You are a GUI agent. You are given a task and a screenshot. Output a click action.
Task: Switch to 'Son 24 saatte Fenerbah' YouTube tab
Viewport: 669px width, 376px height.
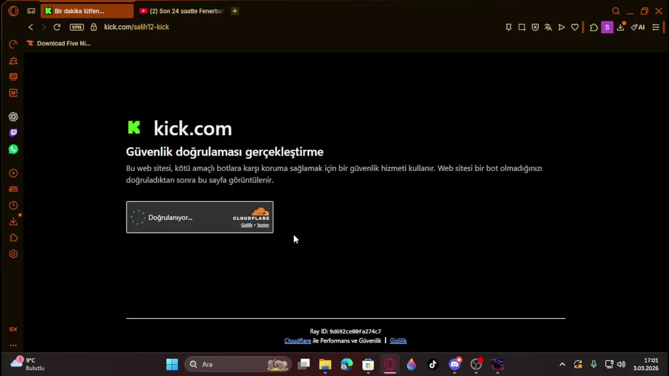click(x=181, y=11)
